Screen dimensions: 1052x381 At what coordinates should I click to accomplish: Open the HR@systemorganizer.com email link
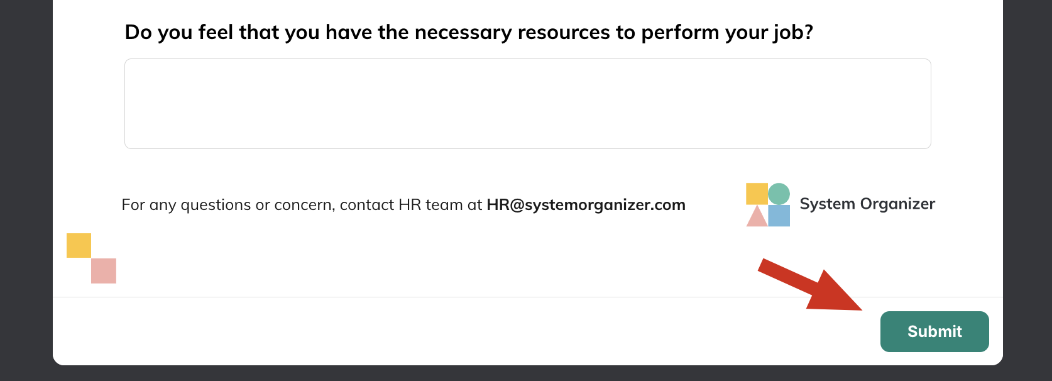click(586, 205)
